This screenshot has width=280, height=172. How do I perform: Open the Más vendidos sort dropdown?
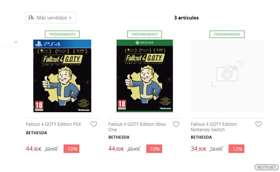coord(51,18)
